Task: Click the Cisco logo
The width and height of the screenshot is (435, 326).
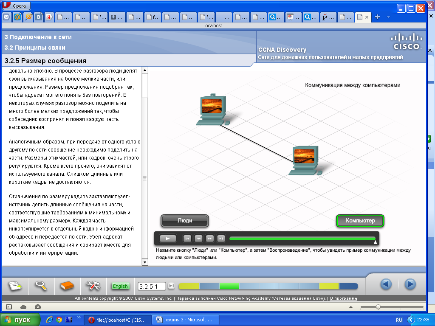Action: (407, 42)
